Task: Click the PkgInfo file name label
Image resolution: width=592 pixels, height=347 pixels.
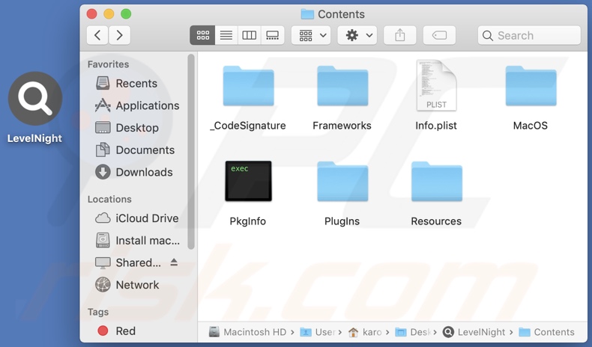Action: [x=248, y=221]
